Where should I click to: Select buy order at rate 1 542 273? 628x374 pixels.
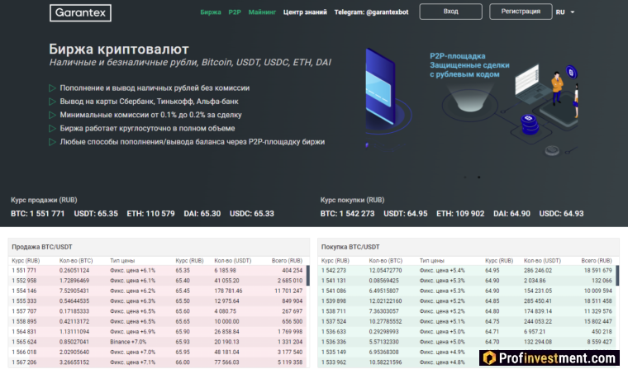[x=467, y=271]
